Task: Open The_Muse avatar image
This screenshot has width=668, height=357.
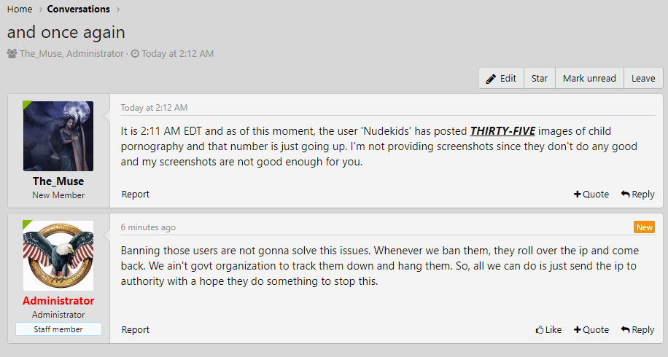Action: pyautogui.click(x=58, y=136)
